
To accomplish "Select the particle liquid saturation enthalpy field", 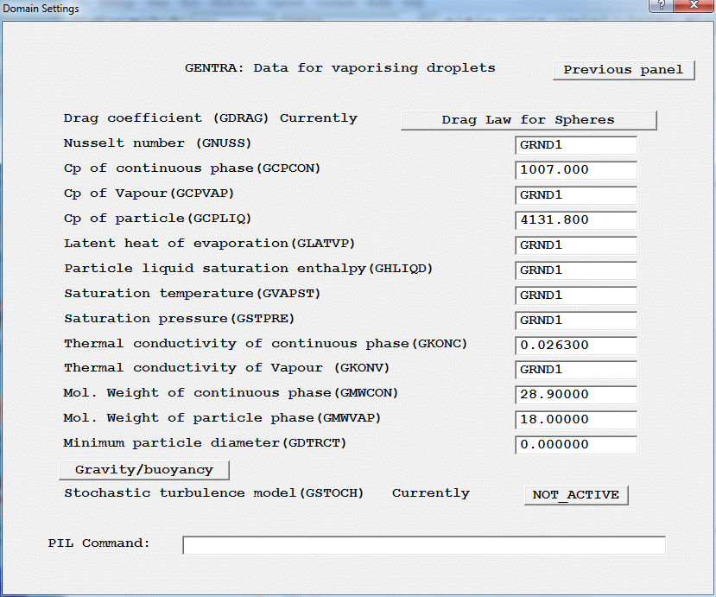I will tap(575, 270).
